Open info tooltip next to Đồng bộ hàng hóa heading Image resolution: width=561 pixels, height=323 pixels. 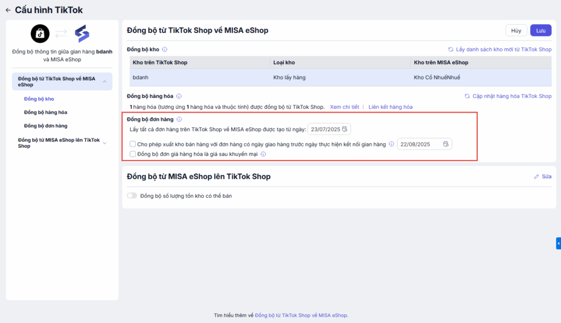(179, 96)
